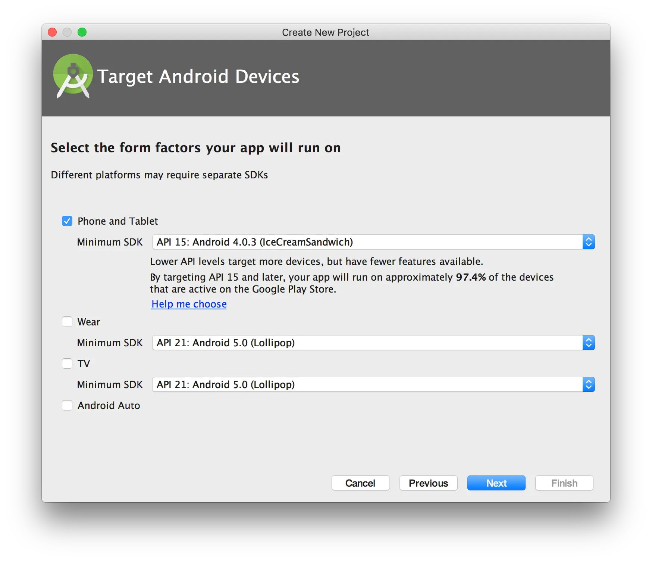The height and width of the screenshot is (562, 652).
Task: Open the Help me choose link
Action: [189, 304]
